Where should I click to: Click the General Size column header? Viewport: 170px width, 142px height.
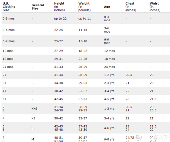tap(38, 7)
